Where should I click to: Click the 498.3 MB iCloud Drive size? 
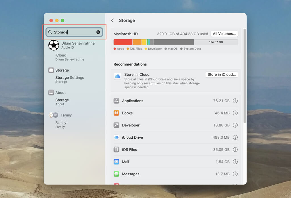(x=221, y=137)
